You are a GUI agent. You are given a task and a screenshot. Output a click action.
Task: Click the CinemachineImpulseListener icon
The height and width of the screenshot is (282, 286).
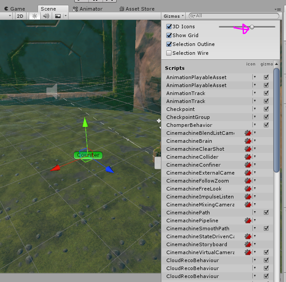[x=248, y=196]
